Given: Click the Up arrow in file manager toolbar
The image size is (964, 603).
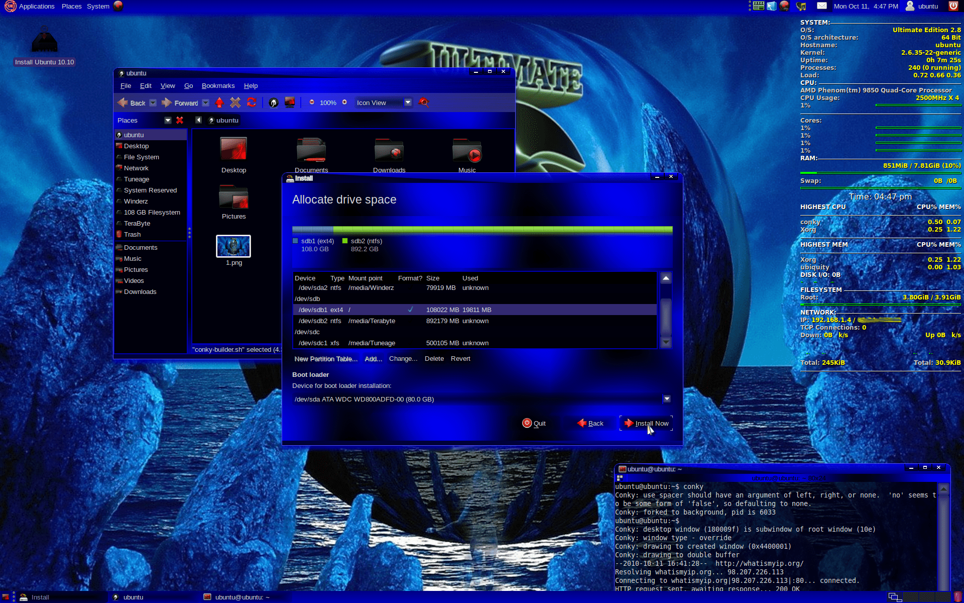Looking at the screenshot, I should click(219, 103).
